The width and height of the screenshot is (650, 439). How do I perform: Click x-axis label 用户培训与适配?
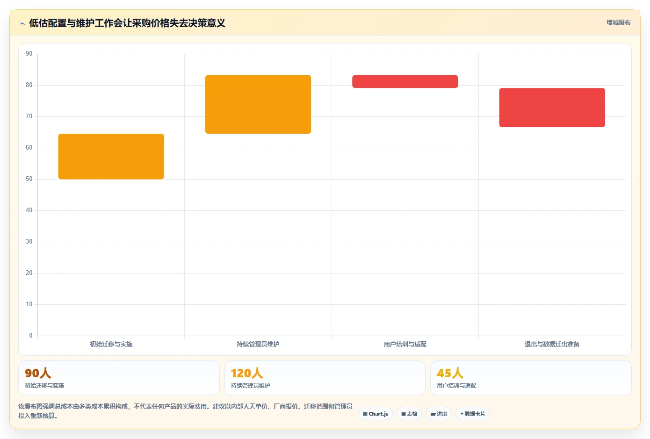[x=405, y=344]
